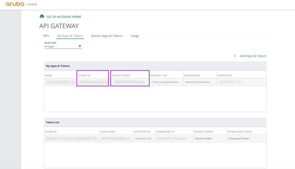The height and width of the screenshot is (169, 295).
Task: Click the plus icon for Add Apps & Tokens
Action: click(235, 56)
